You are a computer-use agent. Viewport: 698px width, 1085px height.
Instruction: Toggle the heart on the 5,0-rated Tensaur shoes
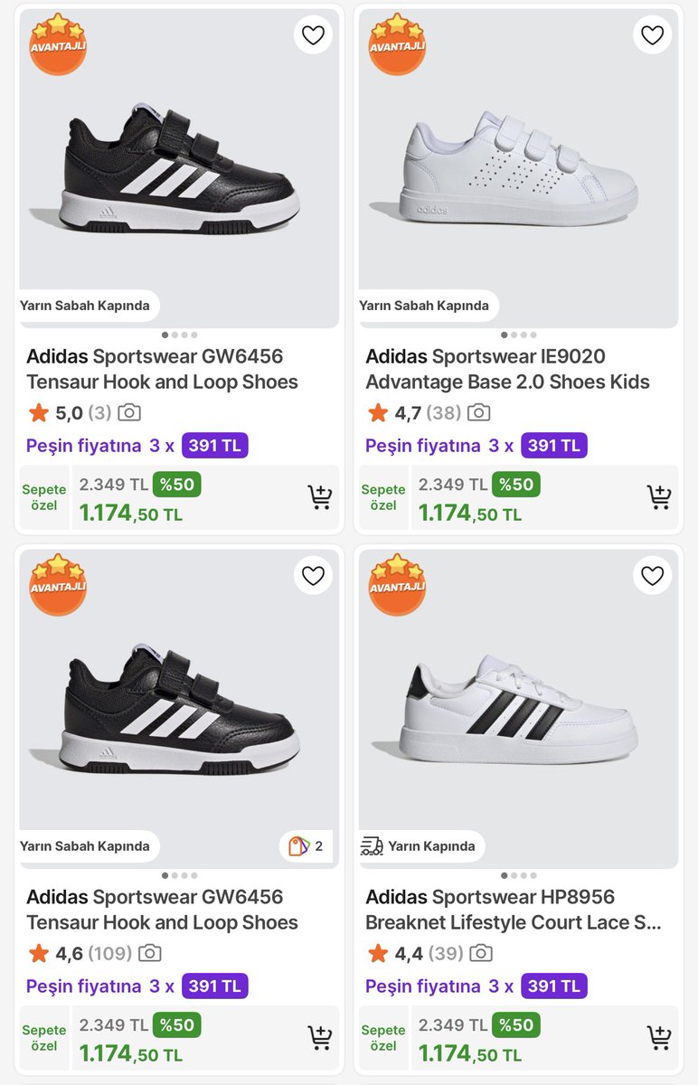point(313,35)
